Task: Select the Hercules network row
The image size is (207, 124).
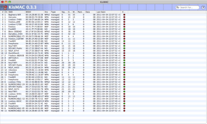Action: click(x=103, y=17)
